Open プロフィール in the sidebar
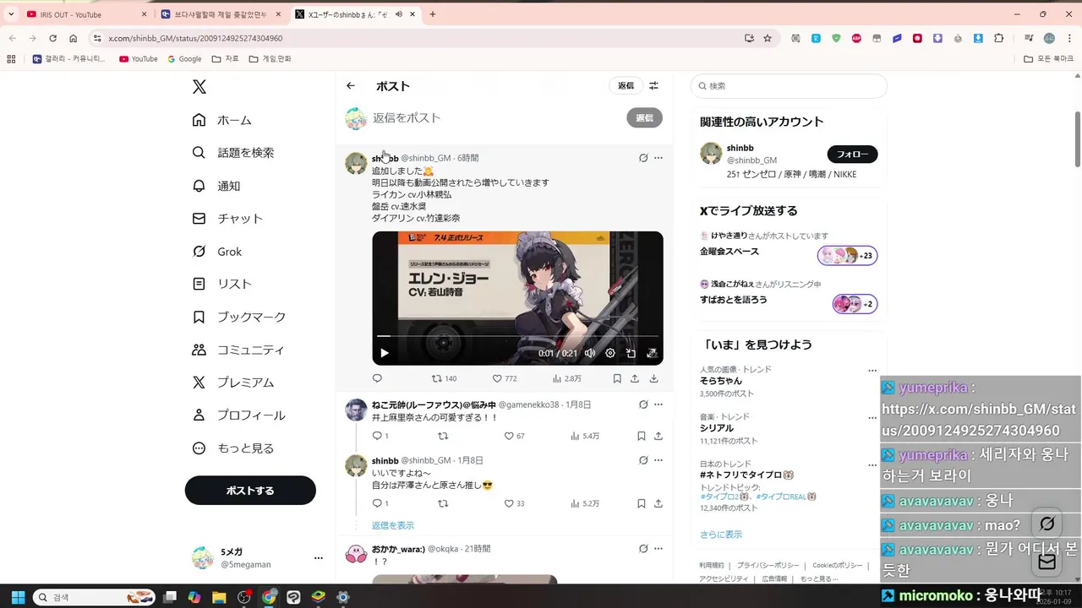Image resolution: width=1082 pixels, height=608 pixels. (x=238, y=415)
